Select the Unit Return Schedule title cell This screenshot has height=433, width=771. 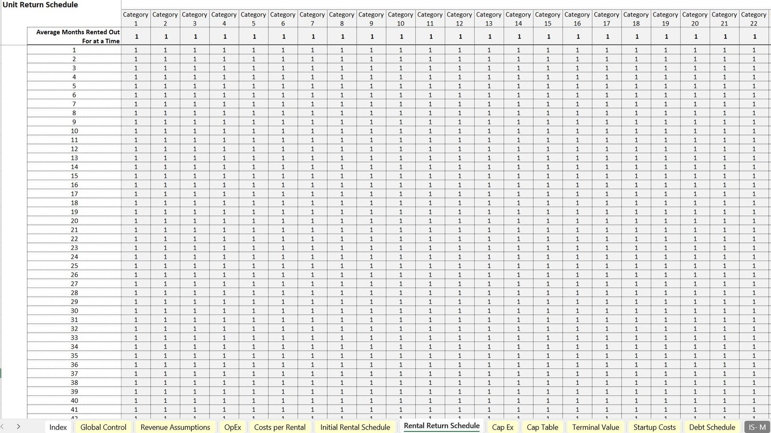pyautogui.click(x=40, y=5)
